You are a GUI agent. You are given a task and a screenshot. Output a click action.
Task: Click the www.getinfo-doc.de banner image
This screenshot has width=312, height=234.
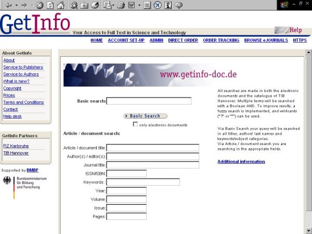point(151,75)
